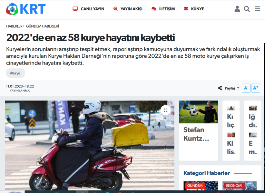Image resolution: width=265 pixels, height=193 pixels.
Task: Click the speech bubbles icon beside İLETİŞİM
Action: [x=154, y=9]
